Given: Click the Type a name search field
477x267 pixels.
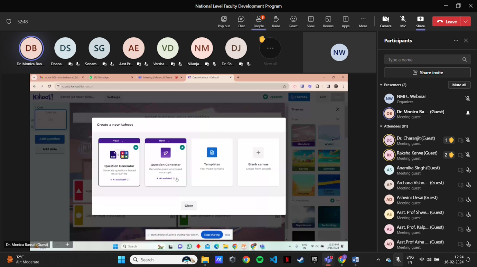Looking at the screenshot, I should pos(423,60).
